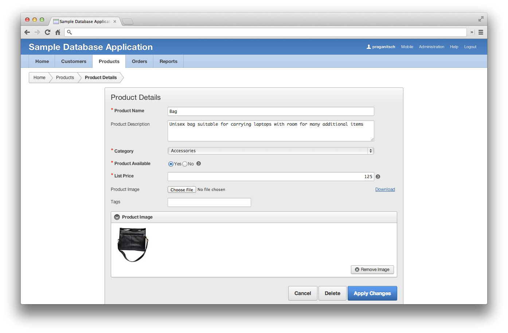508x333 pixels.
Task: Open help icon next to List Price
Action: pos(378,177)
